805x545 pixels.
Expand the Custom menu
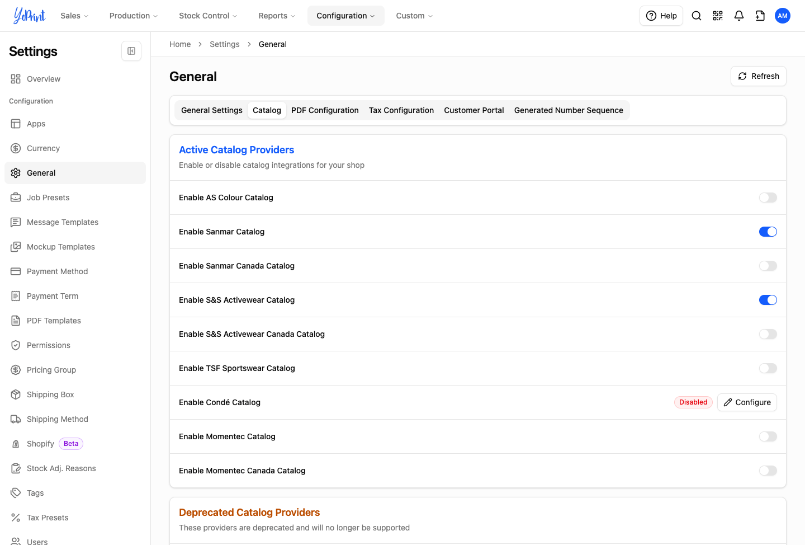click(414, 16)
